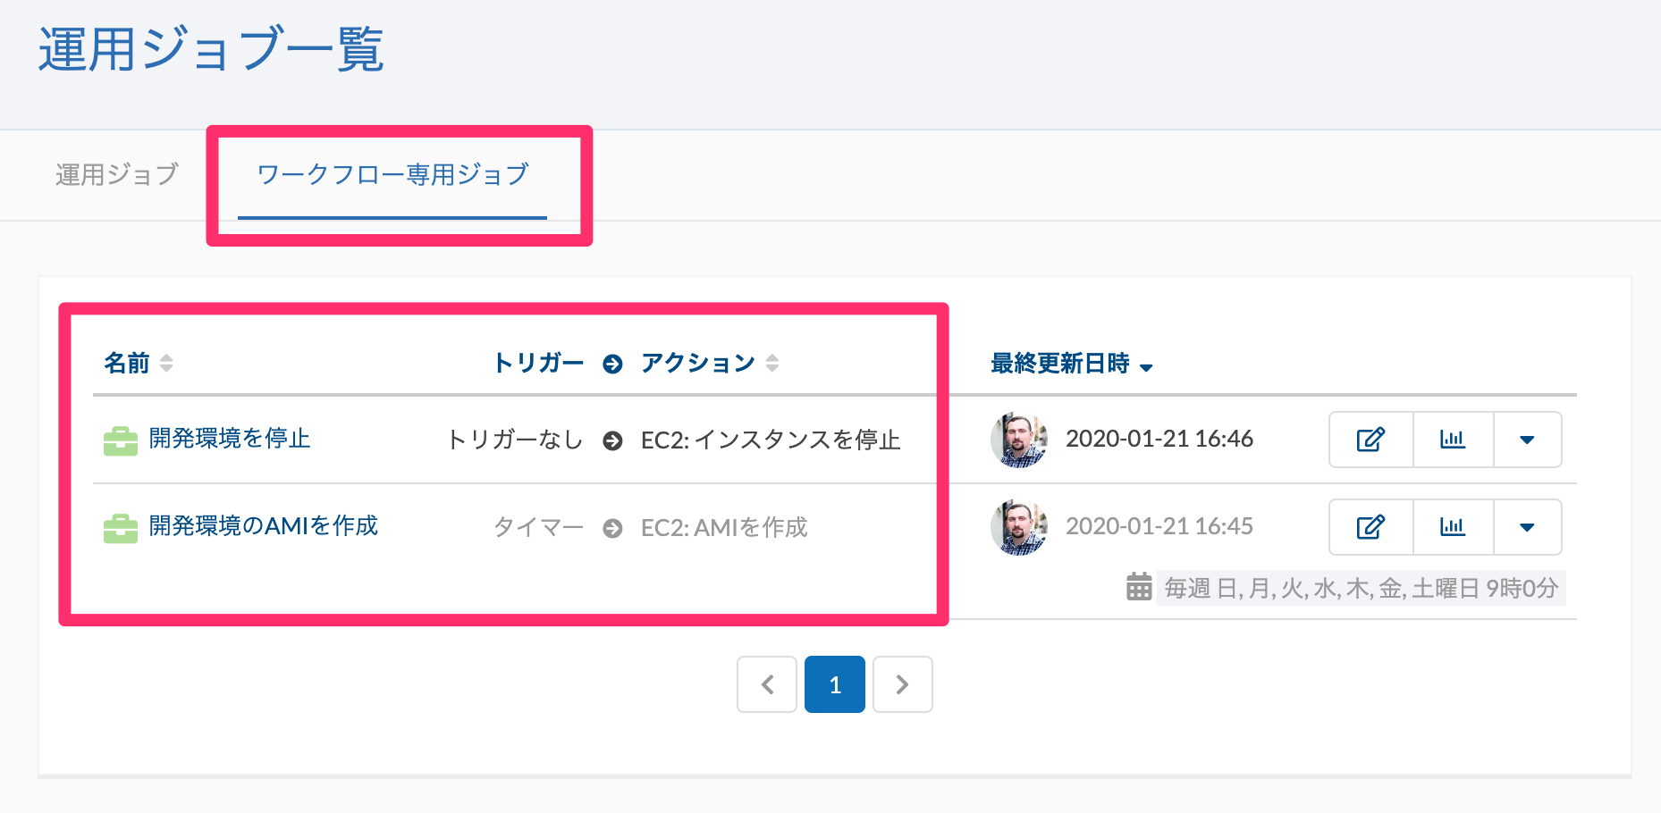Image resolution: width=1661 pixels, height=813 pixels.
Task: Click green briefcase icon beside 開発環境のAMIを作成
Action: pos(121,528)
